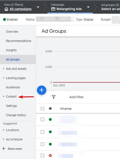Click the 4,000 chart axis label
Image resolution: width=120 pixels, height=159 pixels.
coord(49,51)
